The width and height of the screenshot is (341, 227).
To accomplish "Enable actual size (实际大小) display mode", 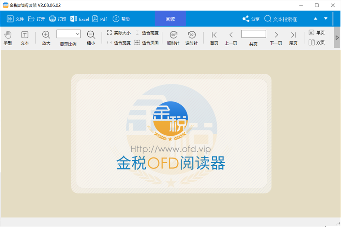I will 118,33.
